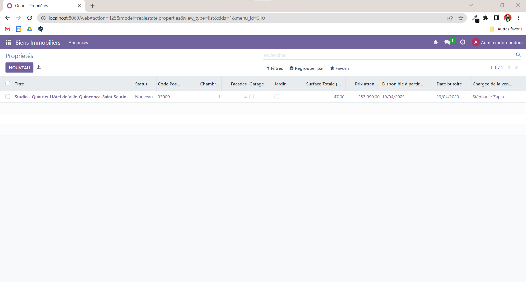Tick the select-all checkbox in the header
526x282 pixels.
[x=8, y=83]
